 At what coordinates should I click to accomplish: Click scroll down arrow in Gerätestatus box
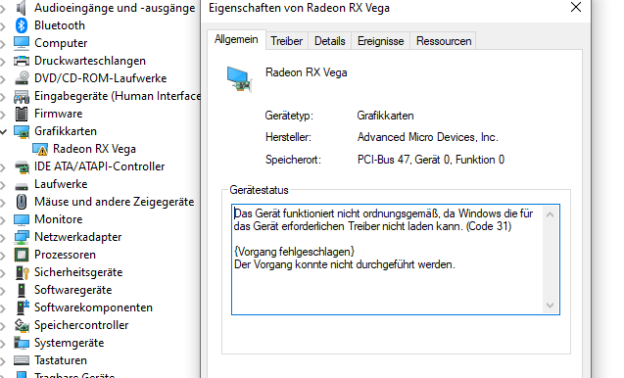[x=550, y=306]
